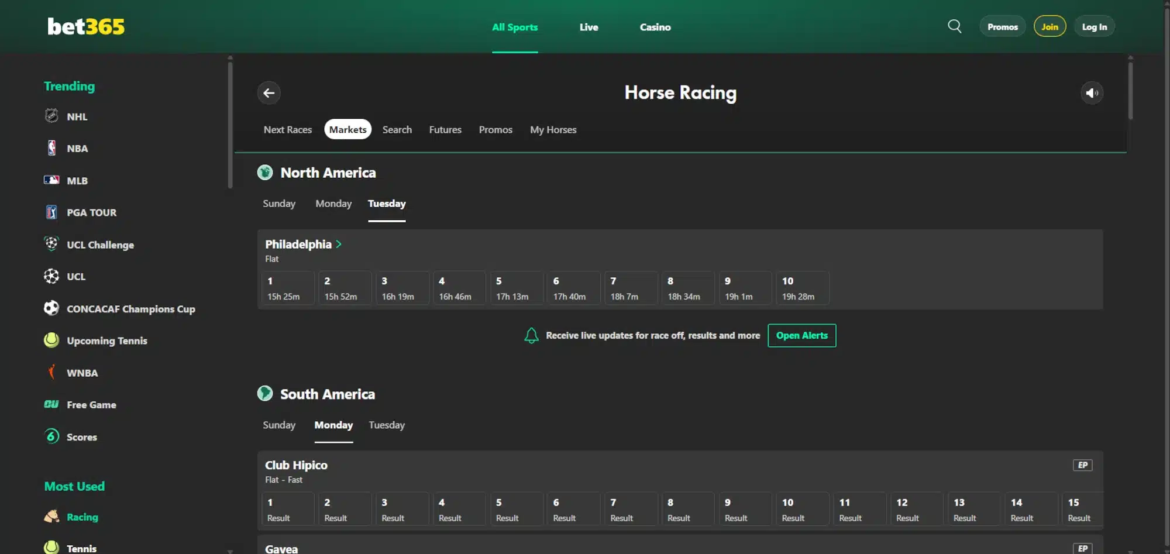1170x554 pixels.
Task: Select the MLB logo icon
Action: click(51, 180)
